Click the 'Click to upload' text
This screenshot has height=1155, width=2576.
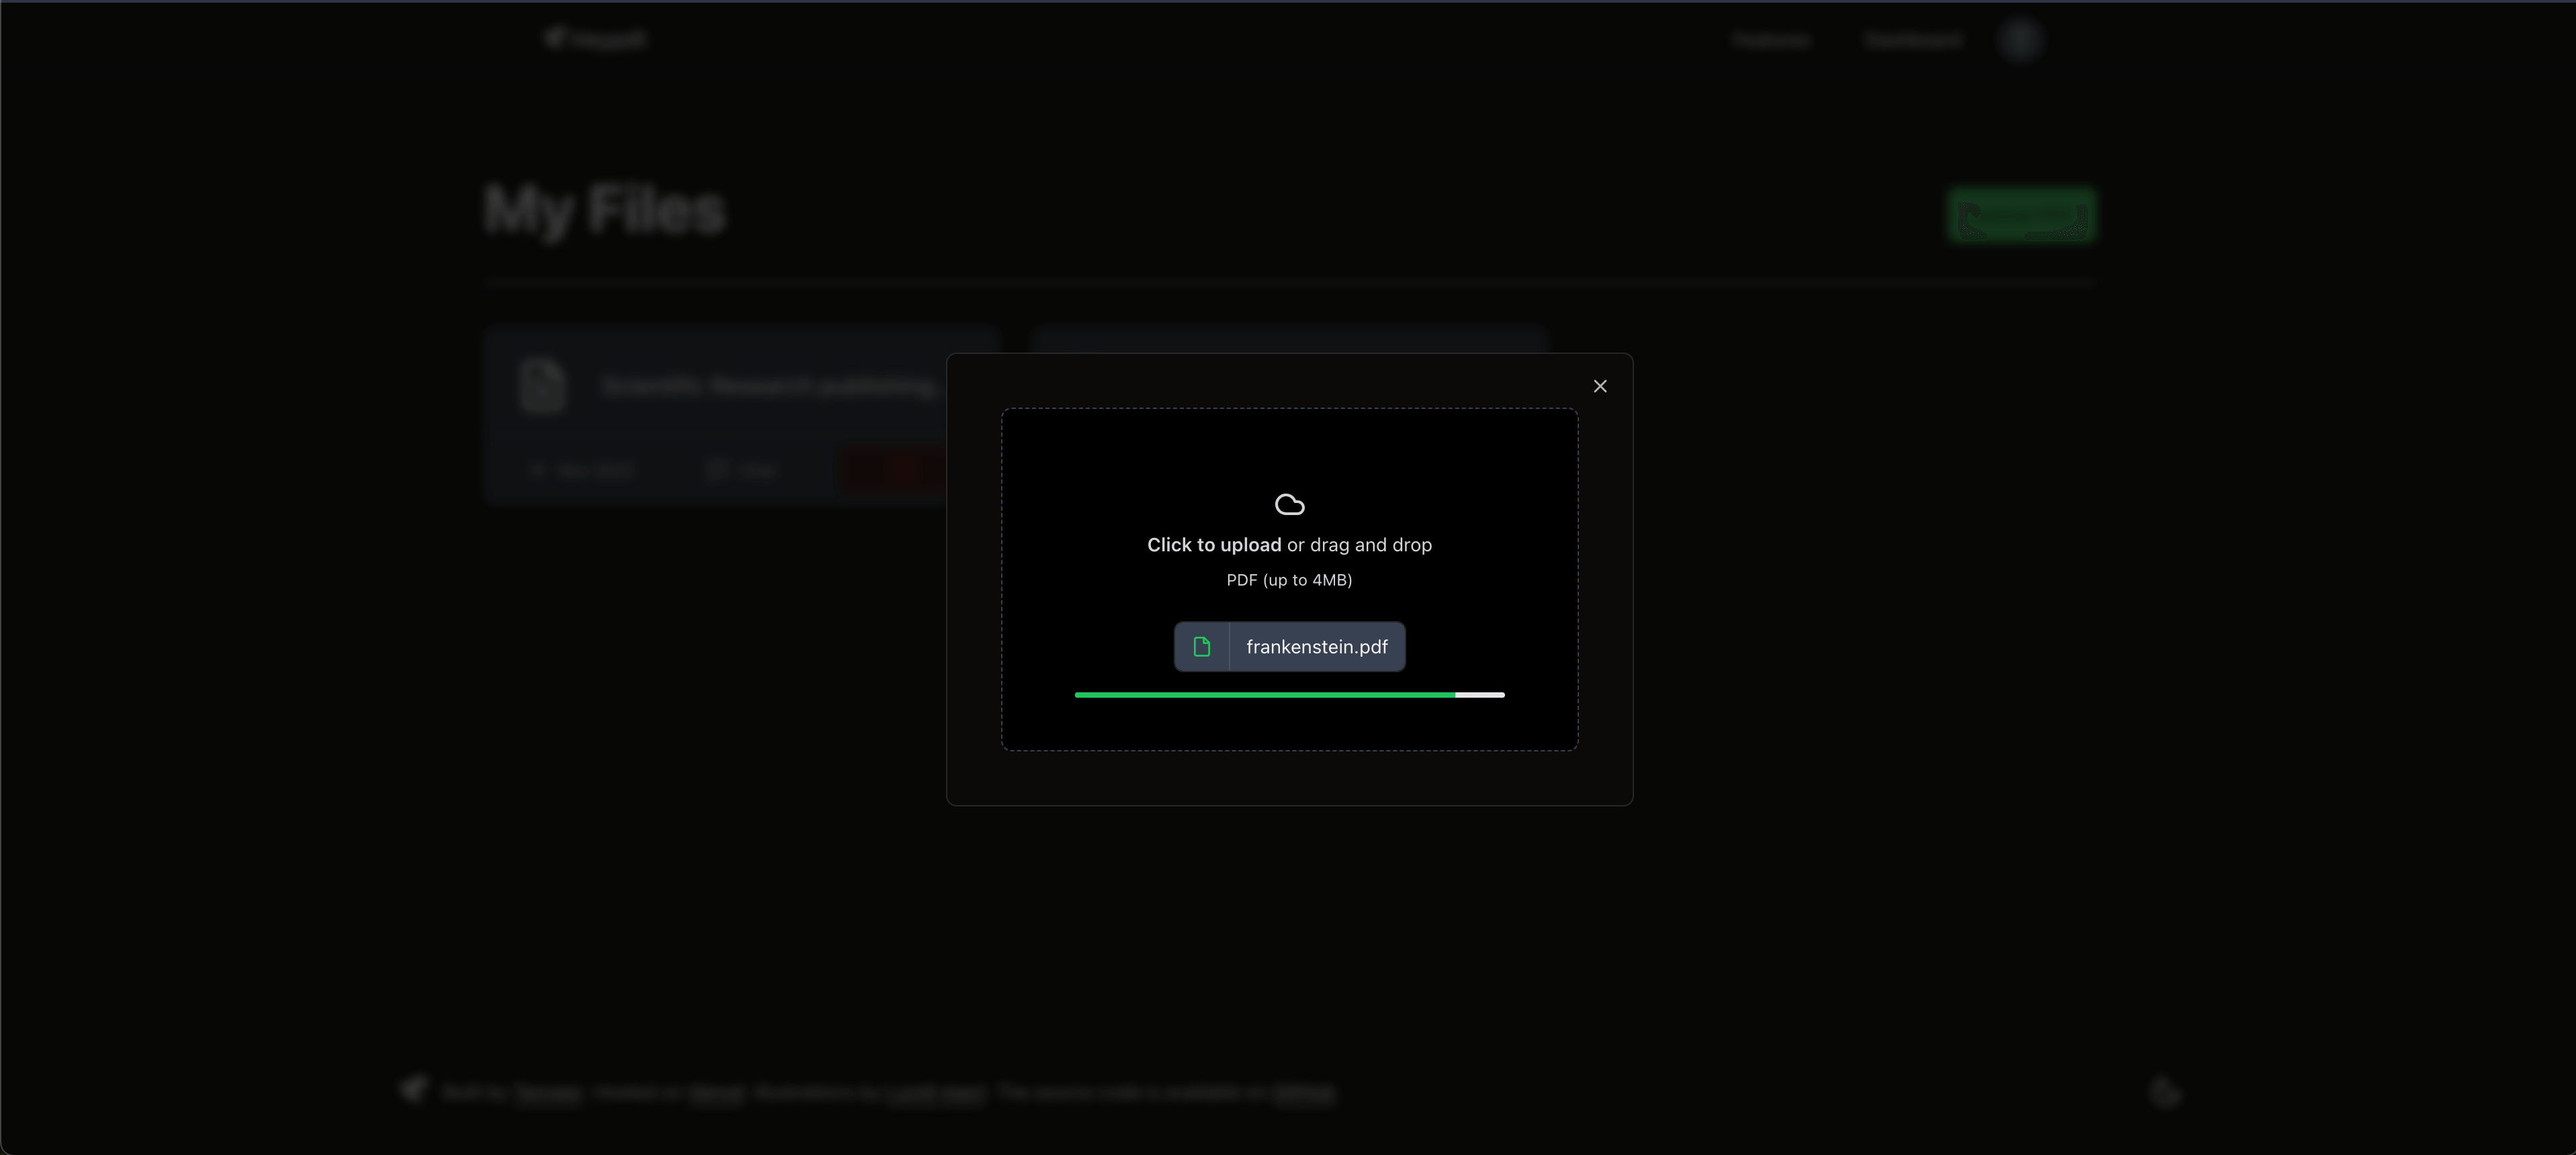tap(1214, 545)
